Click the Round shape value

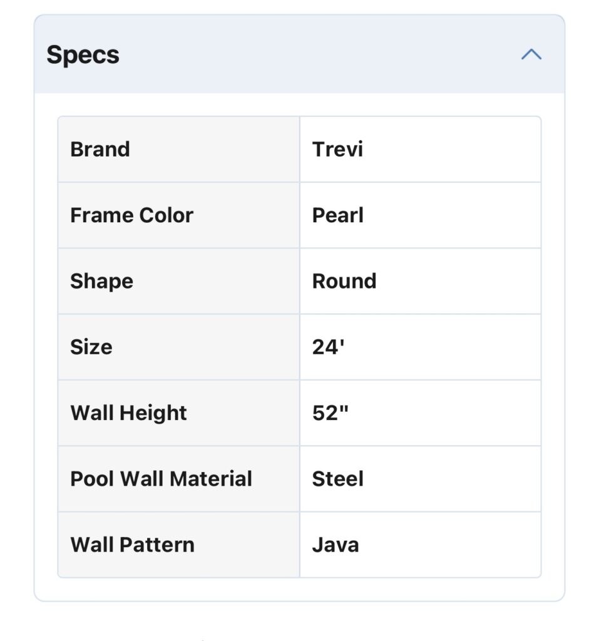[x=344, y=281]
